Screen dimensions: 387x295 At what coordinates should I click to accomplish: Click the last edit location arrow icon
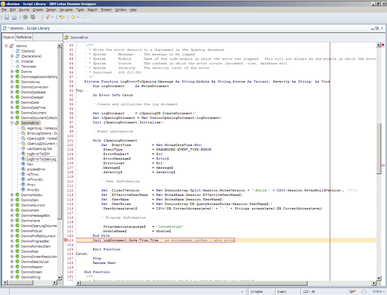(x=62, y=18)
